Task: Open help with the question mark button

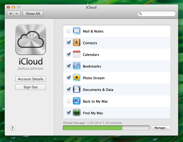Action: pyautogui.click(x=12, y=128)
